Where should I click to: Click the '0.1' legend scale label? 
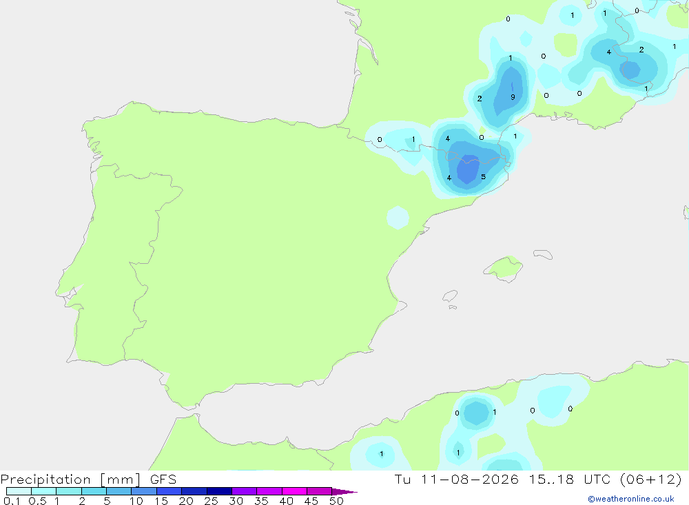12,501
